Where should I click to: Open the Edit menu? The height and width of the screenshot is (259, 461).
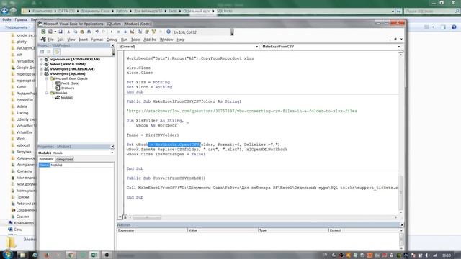pos(61,40)
